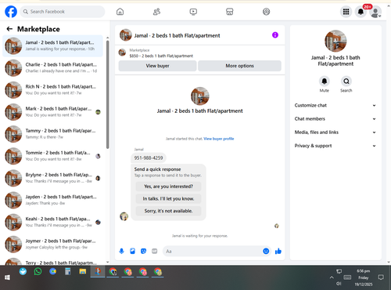Image resolution: width=391 pixels, height=290 pixels.
Task: Open the Jamal conversation in the list
Action: (x=52, y=45)
